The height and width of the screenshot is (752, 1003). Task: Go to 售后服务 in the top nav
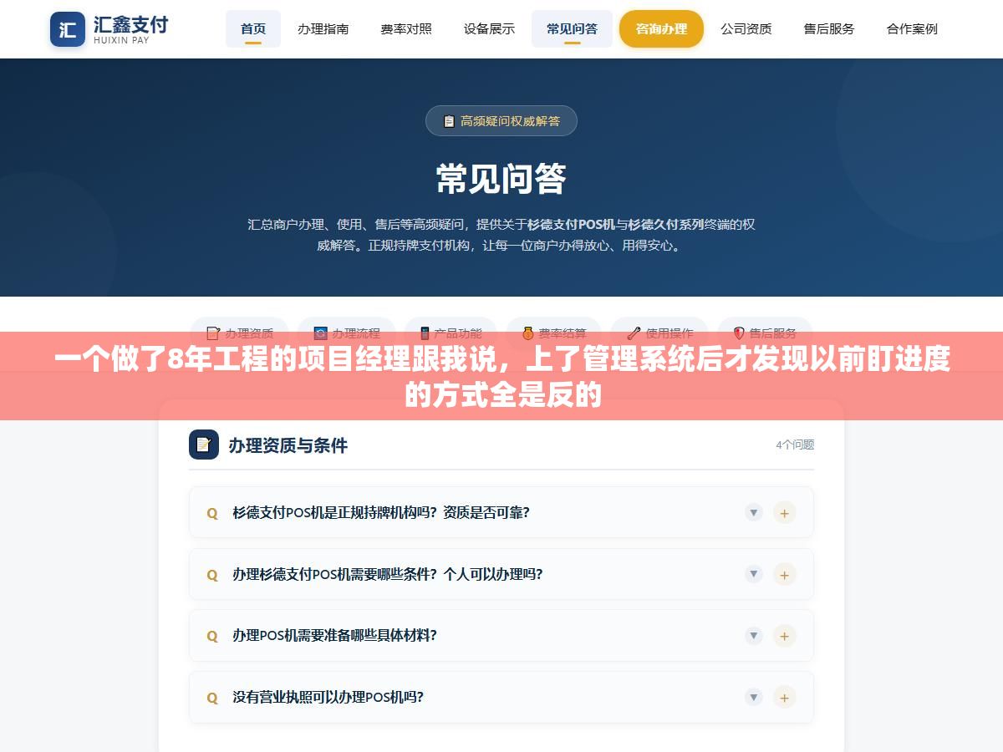pyautogui.click(x=829, y=28)
